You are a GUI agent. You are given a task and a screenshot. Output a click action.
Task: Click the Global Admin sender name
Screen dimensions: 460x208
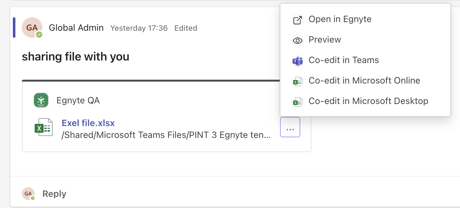[x=76, y=28]
